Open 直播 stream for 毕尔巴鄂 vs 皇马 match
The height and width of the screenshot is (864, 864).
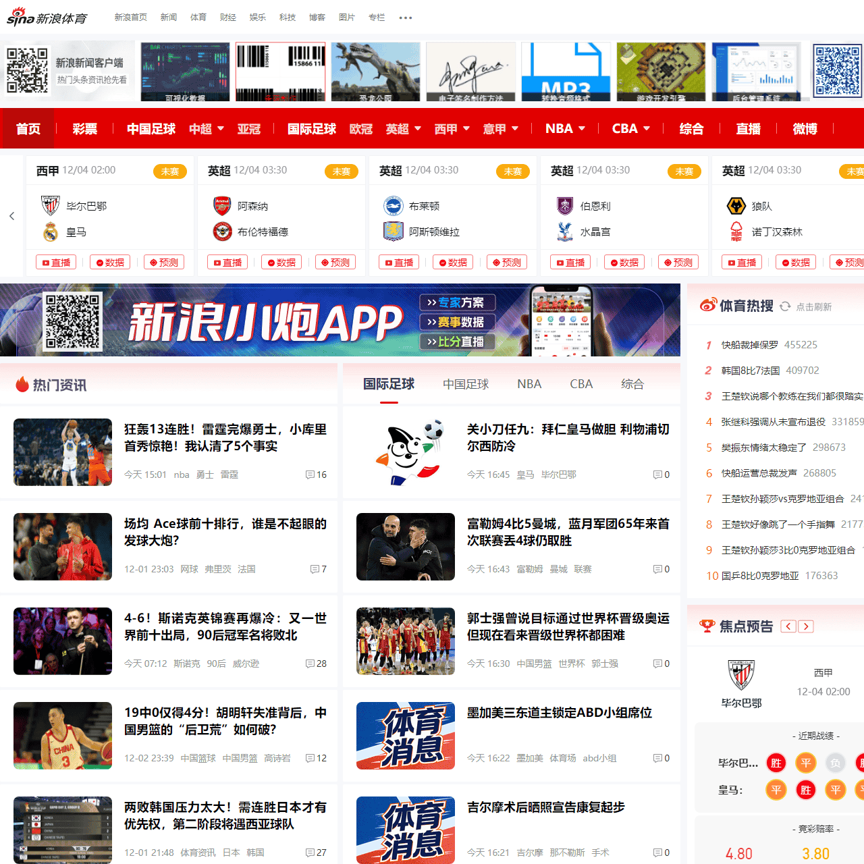56,262
